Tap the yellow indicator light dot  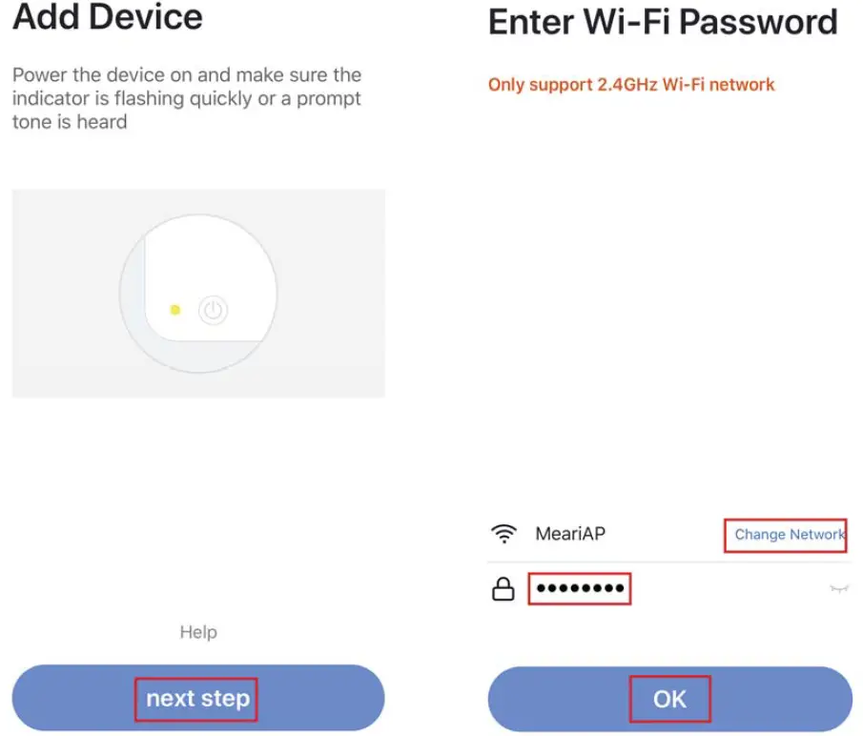pos(175,310)
